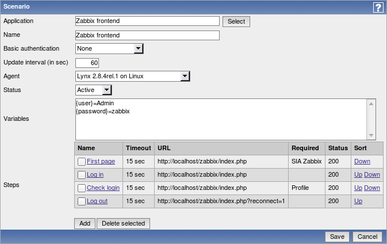
Task: Tick the Check login step checkbox
Action: 82,188
